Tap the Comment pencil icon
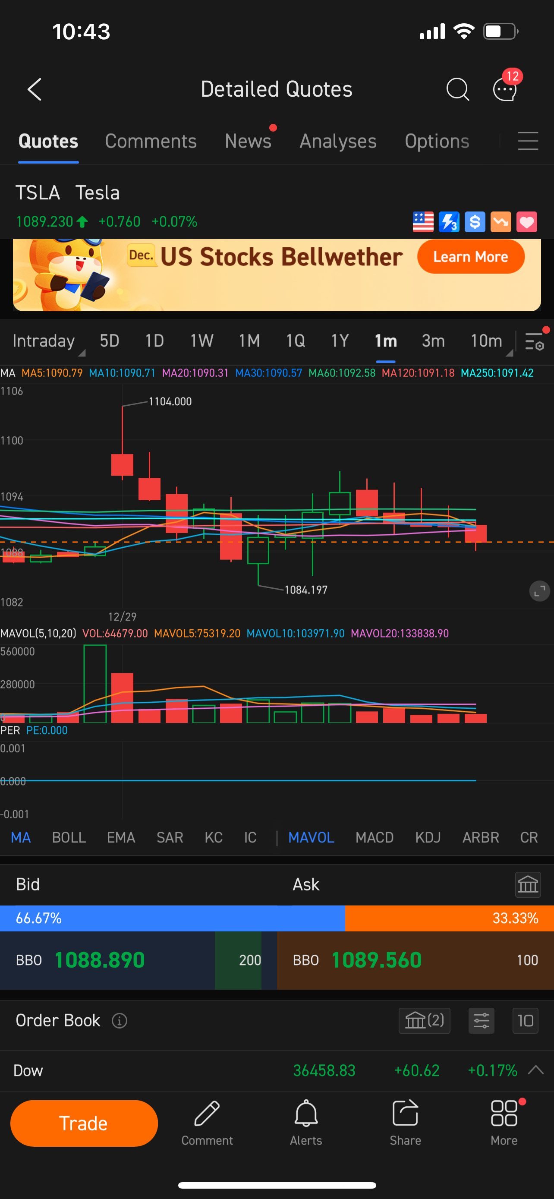This screenshot has width=554, height=1199. [x=207, y=1123]
